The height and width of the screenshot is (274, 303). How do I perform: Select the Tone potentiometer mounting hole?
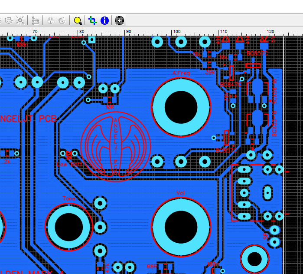68,227
